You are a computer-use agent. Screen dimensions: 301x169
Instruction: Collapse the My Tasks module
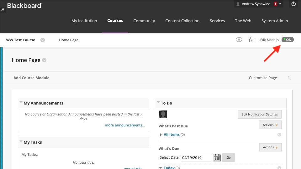pos(21,141)
